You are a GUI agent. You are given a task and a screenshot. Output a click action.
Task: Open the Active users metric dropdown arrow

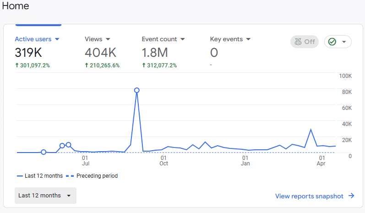[x=57, y=39]
